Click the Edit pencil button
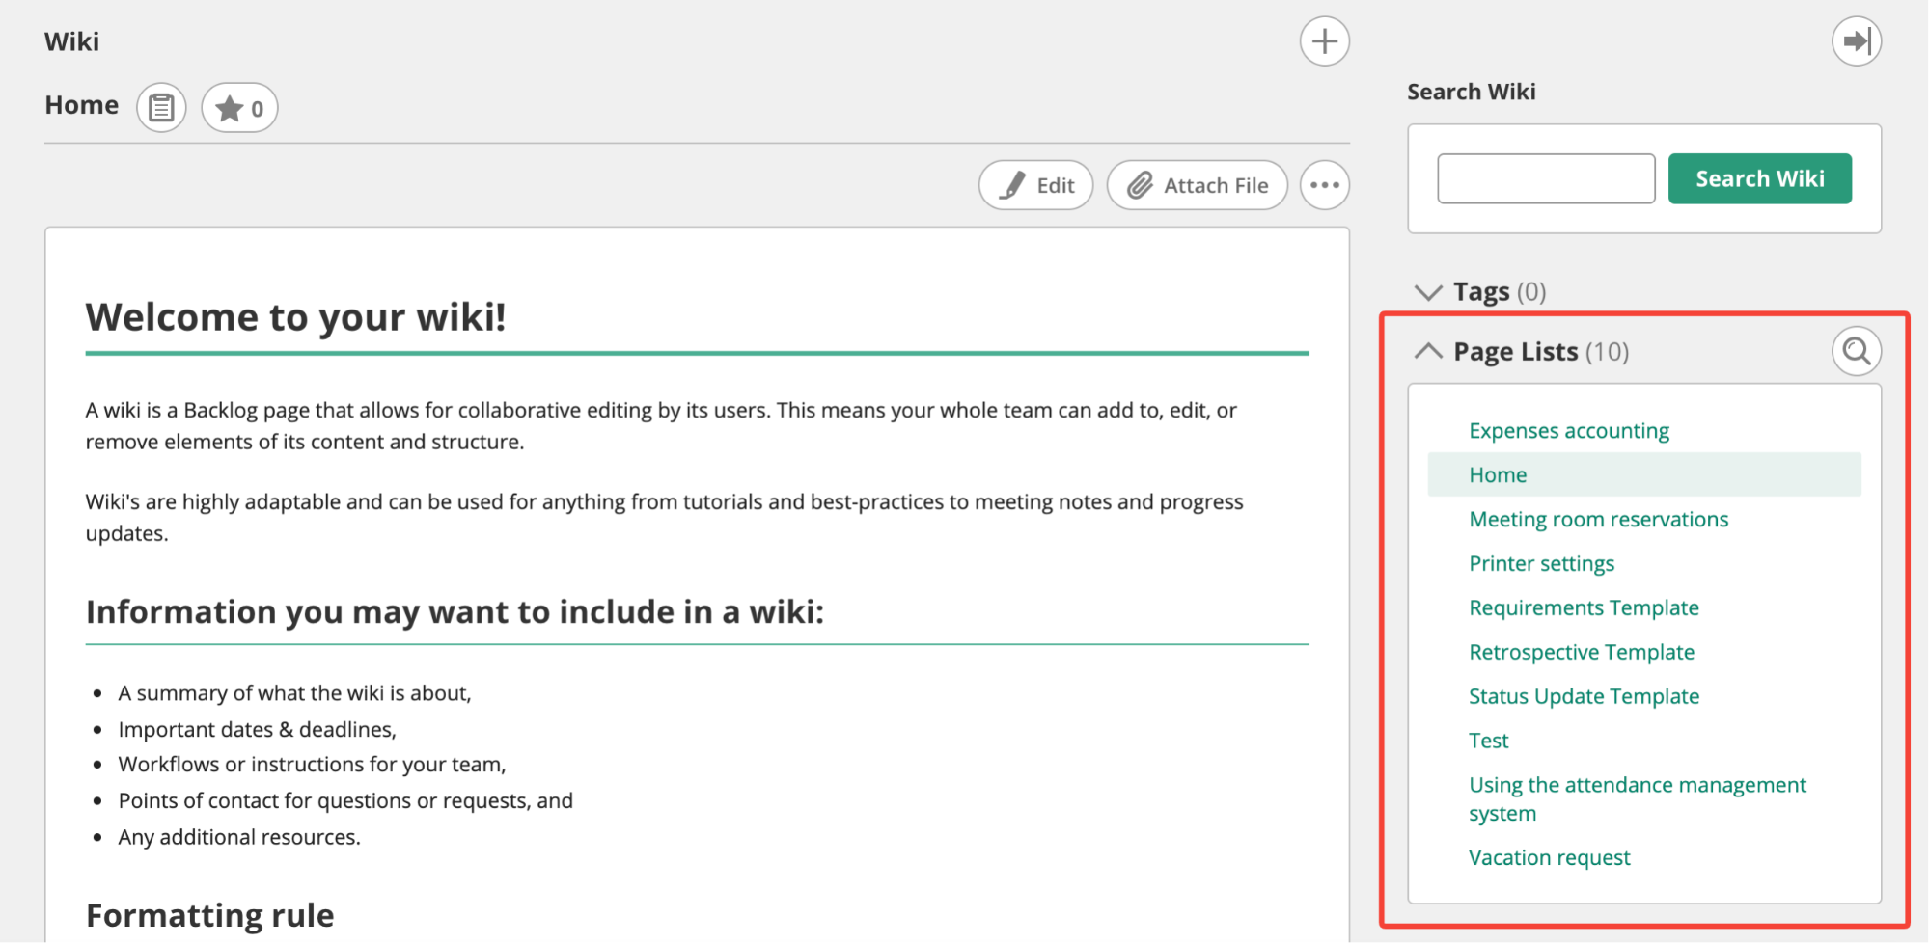 [x=1035, y=185]
